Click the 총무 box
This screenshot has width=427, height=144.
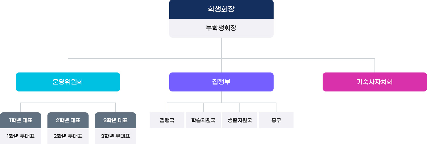(276, 120)
